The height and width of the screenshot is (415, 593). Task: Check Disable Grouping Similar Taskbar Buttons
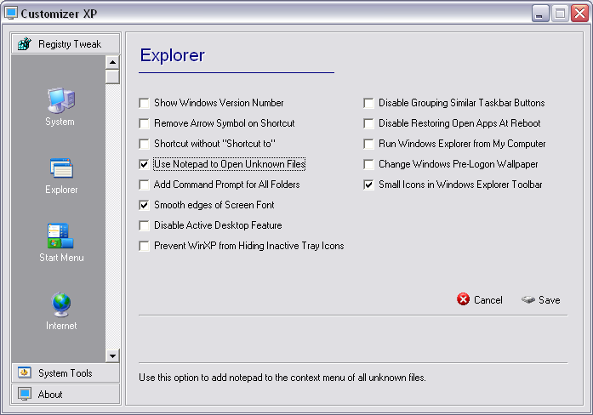[368, 103]
